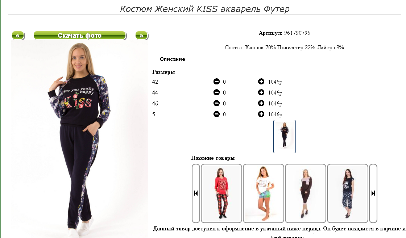Viewport: 406px width, 238px height.
Task: Decrease quantity for the size 5 row
Action: tap(216, 114)
